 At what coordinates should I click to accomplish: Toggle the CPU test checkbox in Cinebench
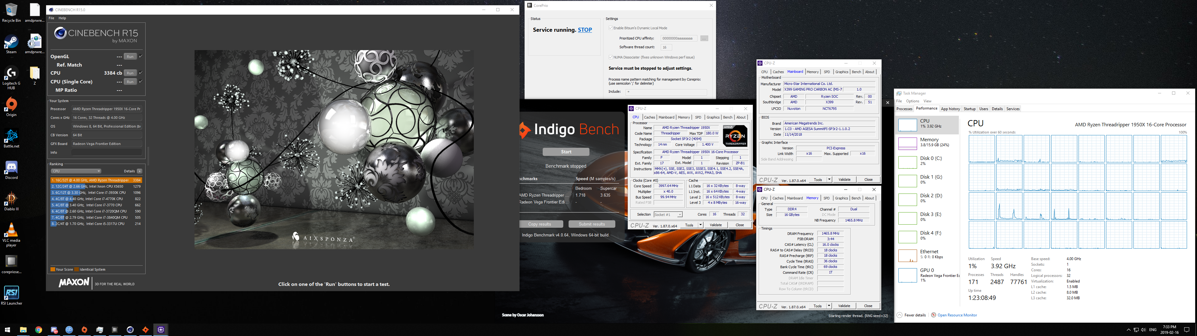coord(141,73)
